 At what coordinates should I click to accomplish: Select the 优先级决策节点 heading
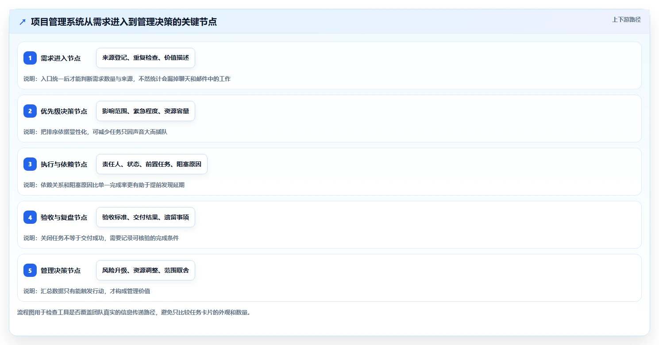click(64, 111)
